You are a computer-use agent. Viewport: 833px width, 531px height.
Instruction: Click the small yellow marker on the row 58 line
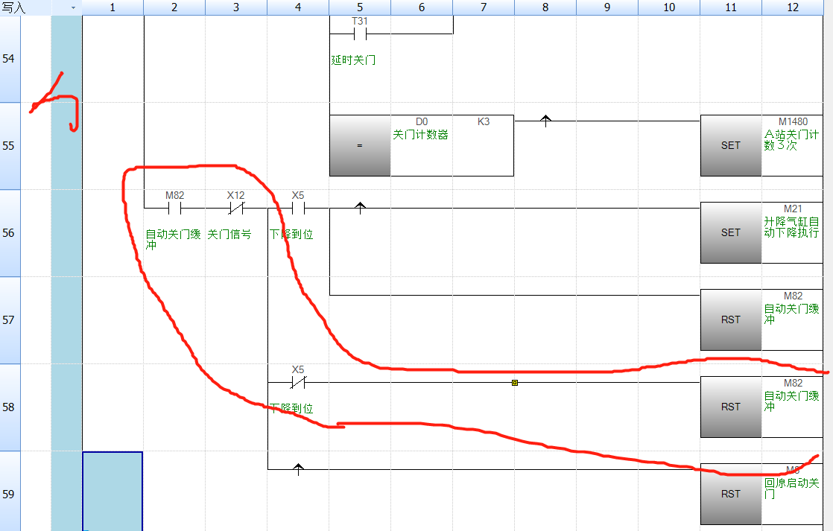[x=514, y=383]
